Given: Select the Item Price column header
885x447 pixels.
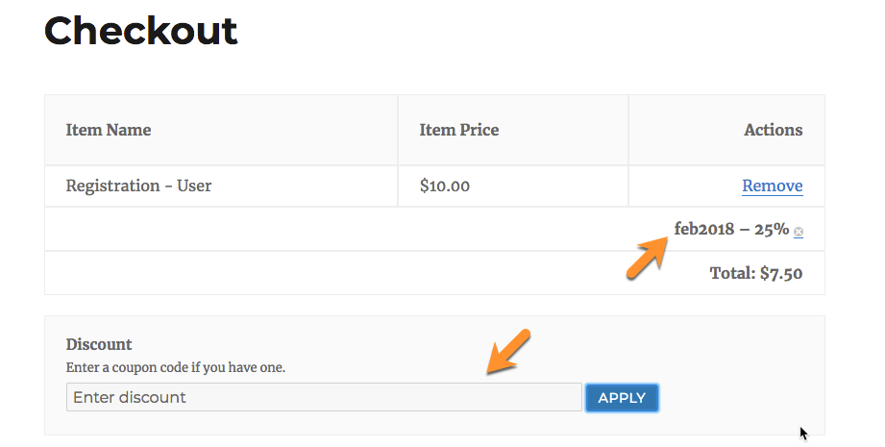Looking at the screenshot, I should tap(459, 130).
